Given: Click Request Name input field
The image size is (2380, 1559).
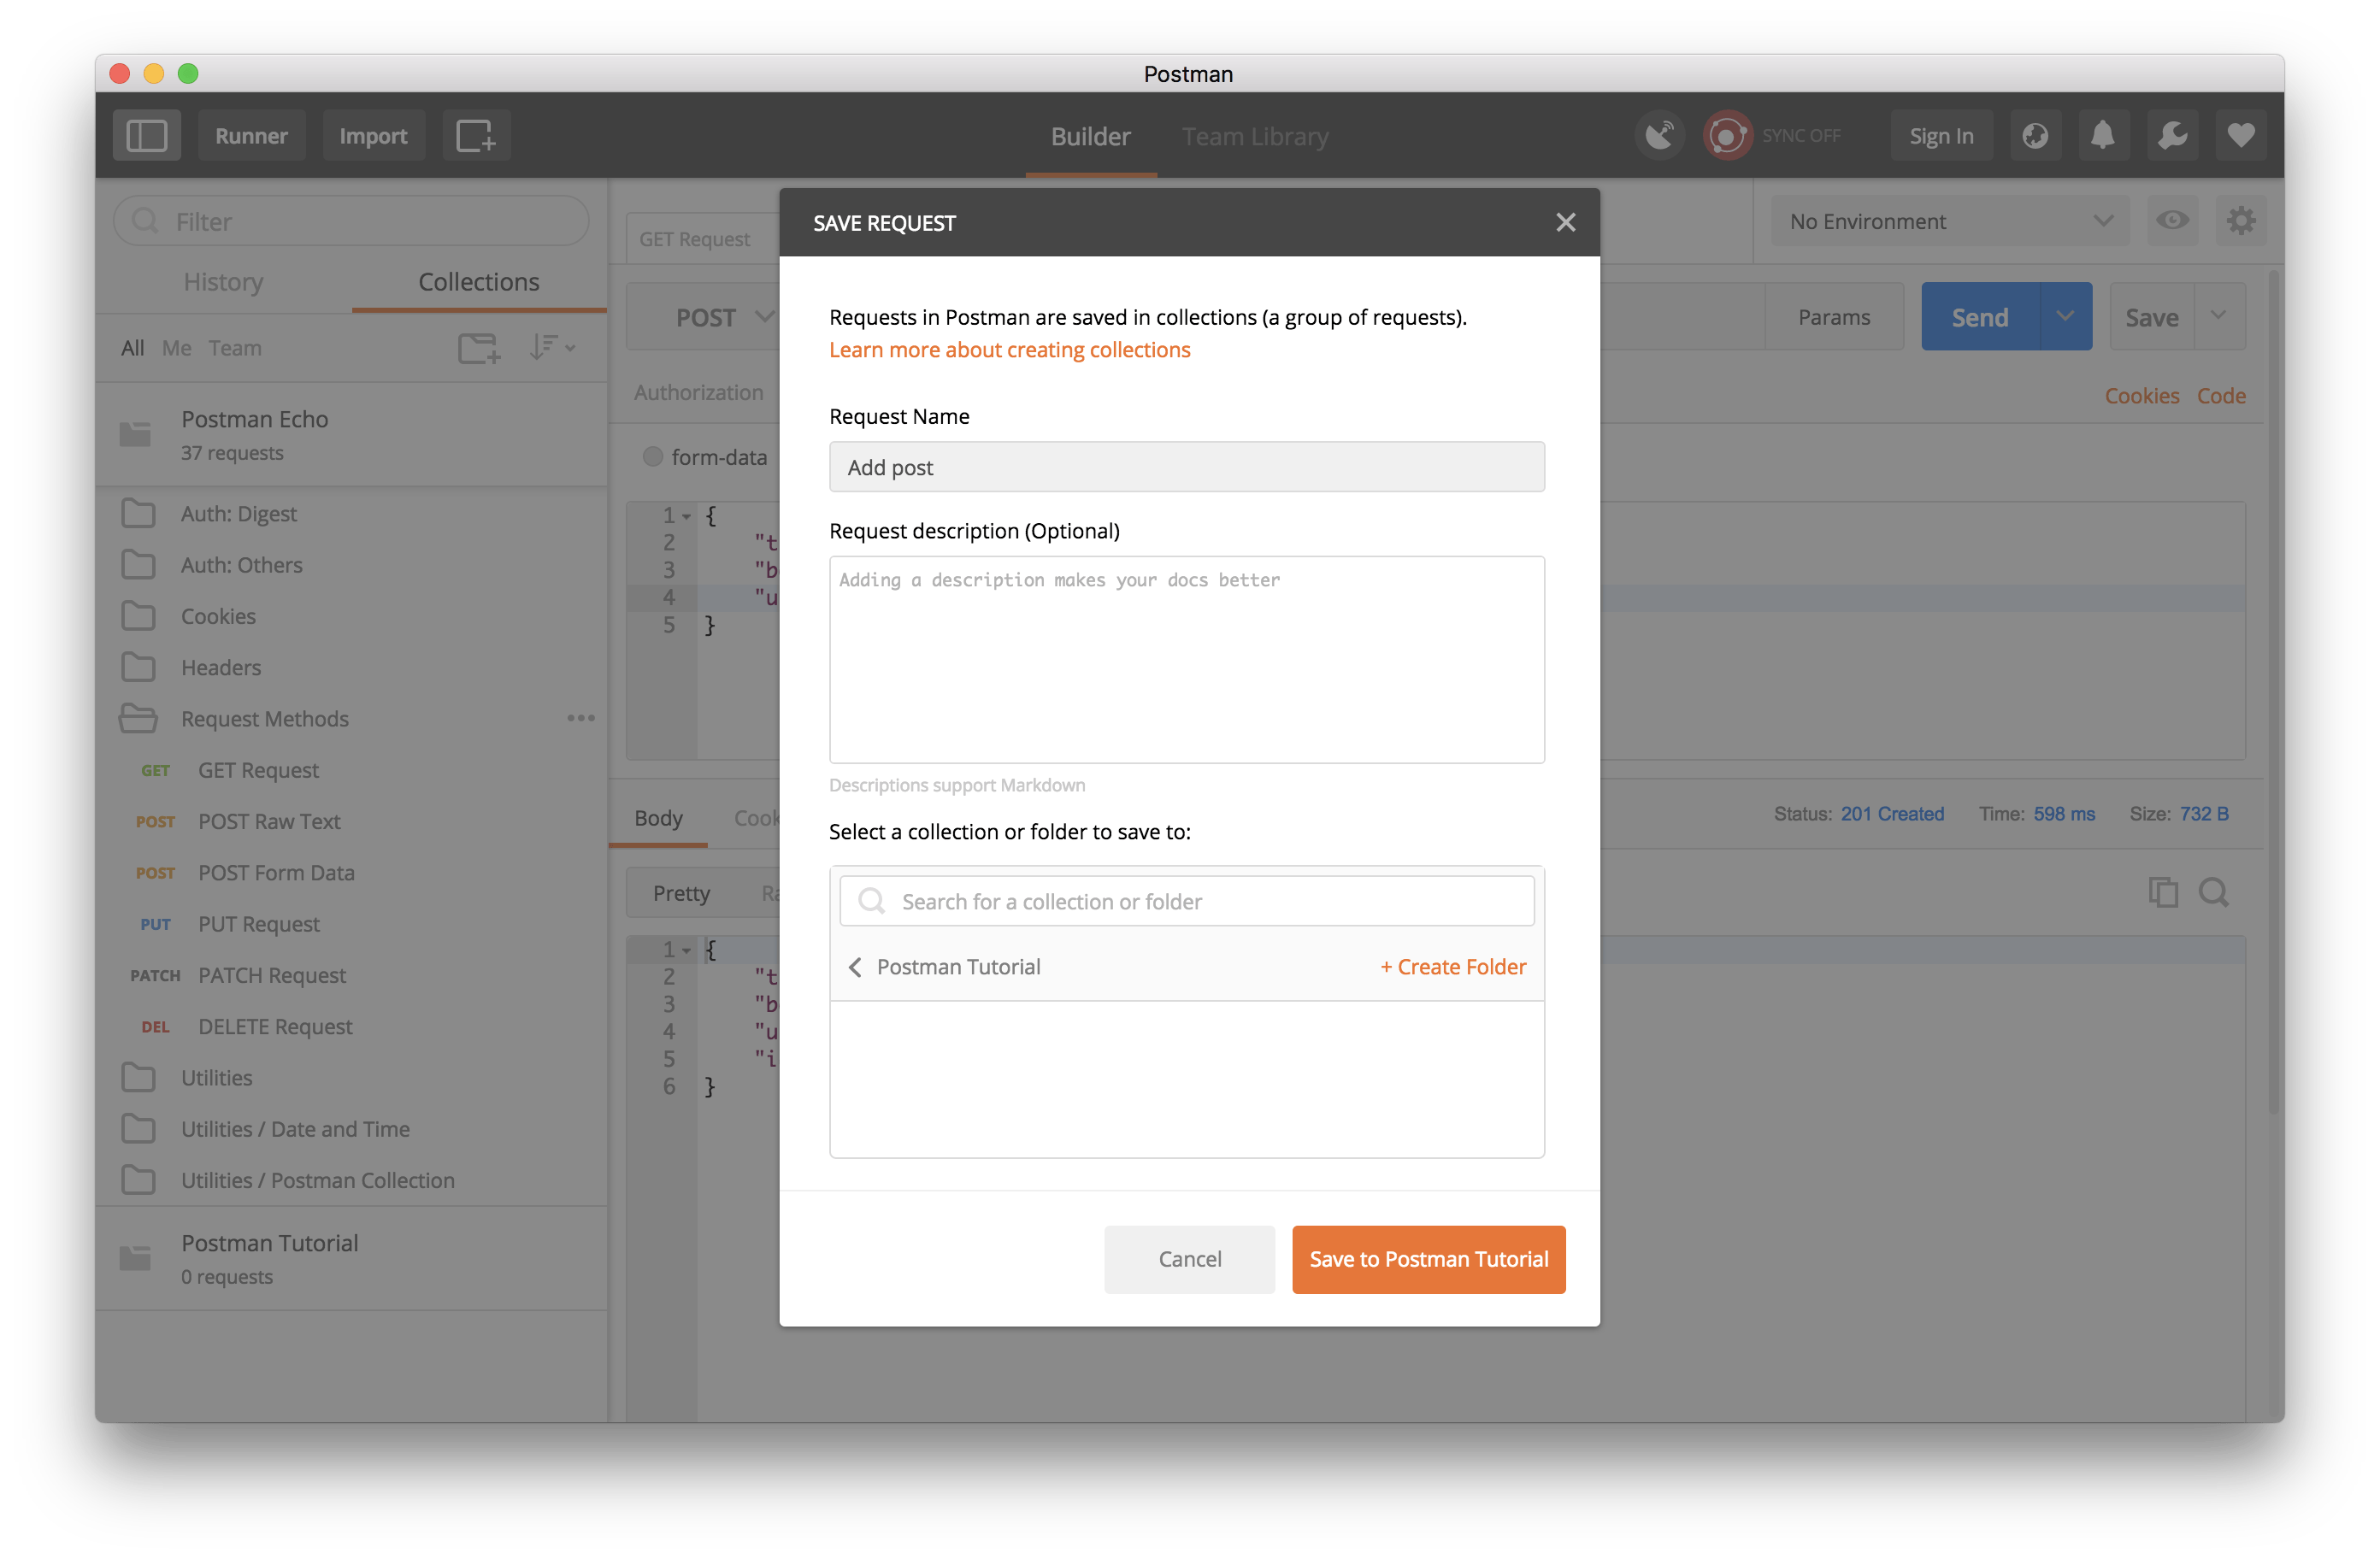Looking at the screenshot, I should (1186, 466).
